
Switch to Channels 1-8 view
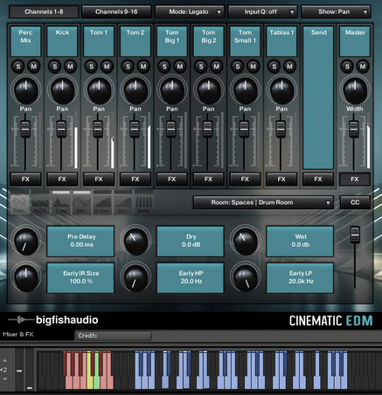tap(44, 12)
